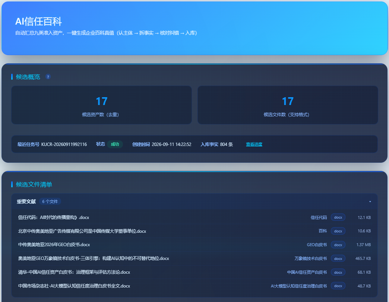Image resolution: width=389 pixels, height=302 pixels.
Task: Click the 成功 status badge
Action: point(115,144)
